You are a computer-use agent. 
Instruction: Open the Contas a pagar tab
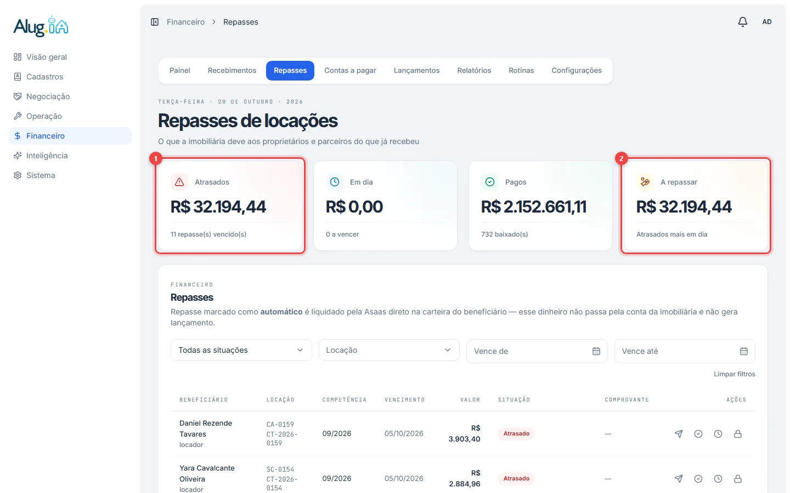(x=350, y=71)
